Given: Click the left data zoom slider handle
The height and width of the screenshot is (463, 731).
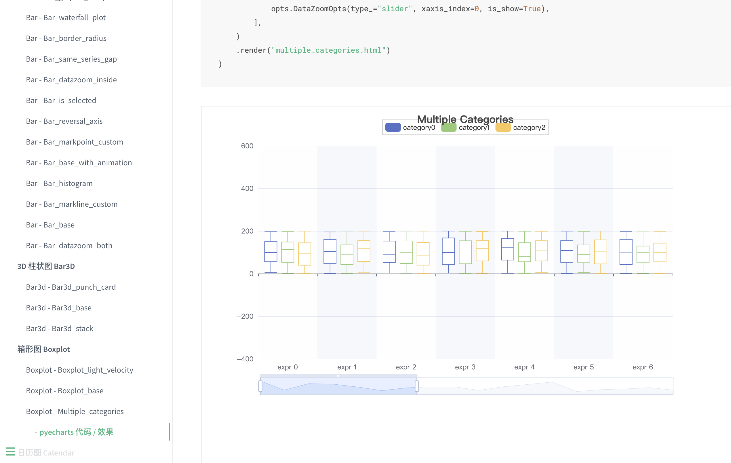Looking at the screenshot, I should point(260,386).
